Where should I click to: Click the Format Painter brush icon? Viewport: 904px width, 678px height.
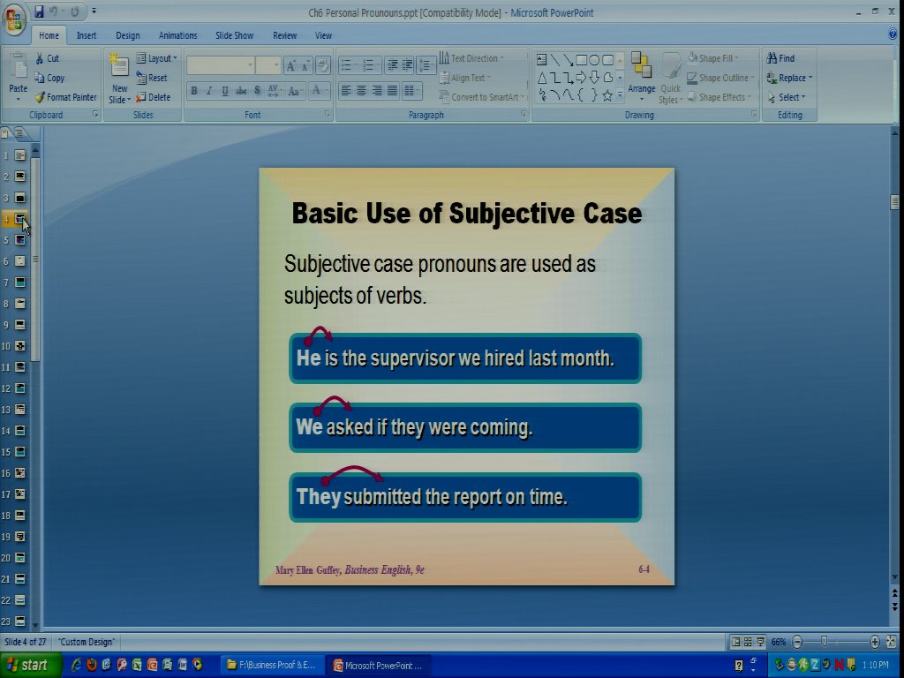coord(40,97)
